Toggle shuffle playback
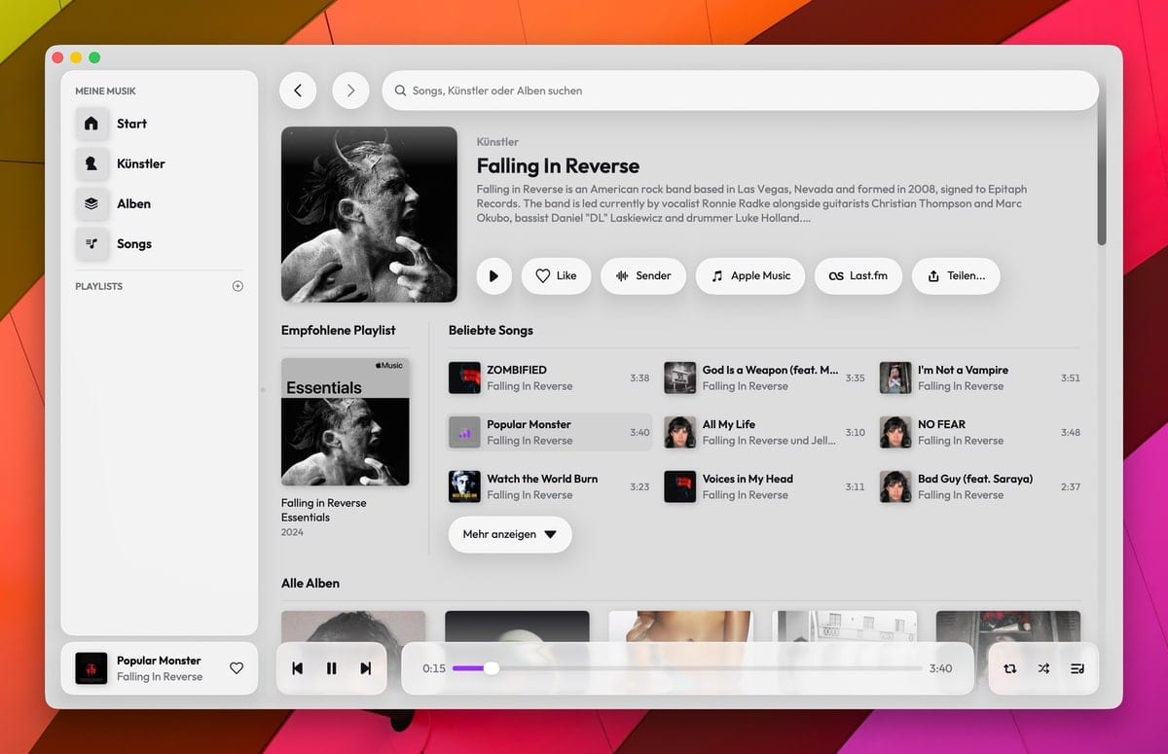 pos(1043,668)
